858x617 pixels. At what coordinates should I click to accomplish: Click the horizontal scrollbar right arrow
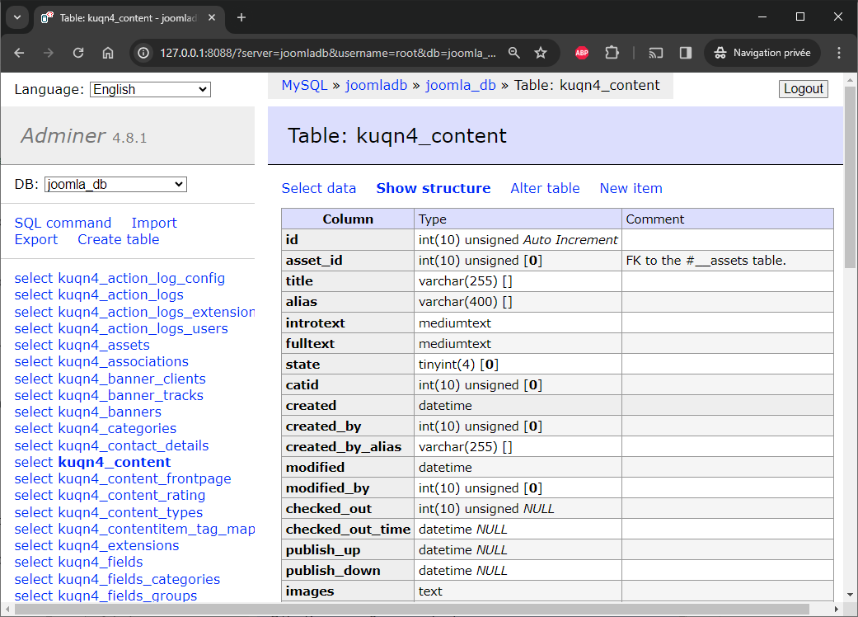836,609
